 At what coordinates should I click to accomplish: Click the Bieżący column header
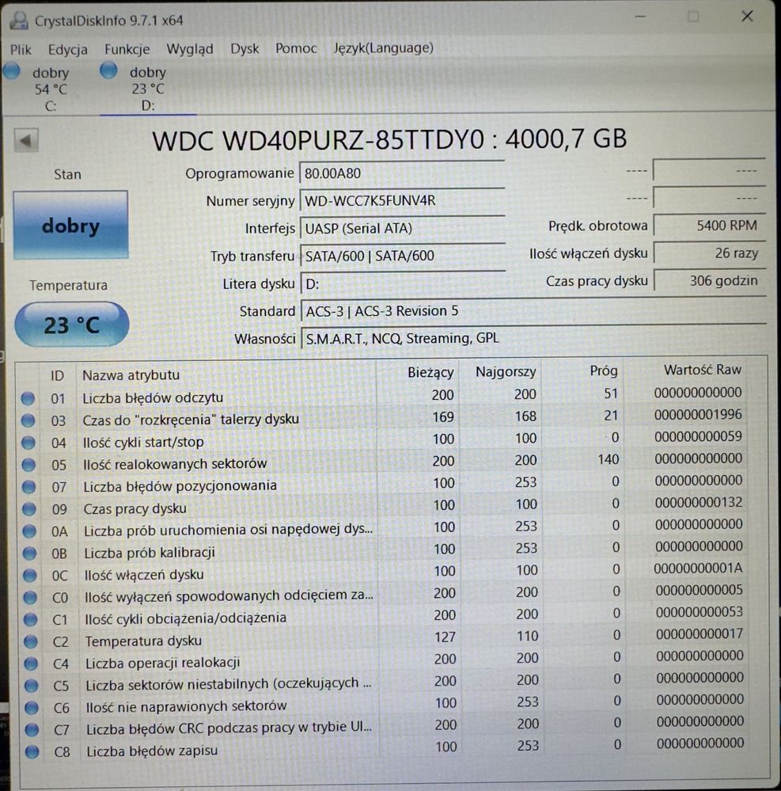click(430, 372)
